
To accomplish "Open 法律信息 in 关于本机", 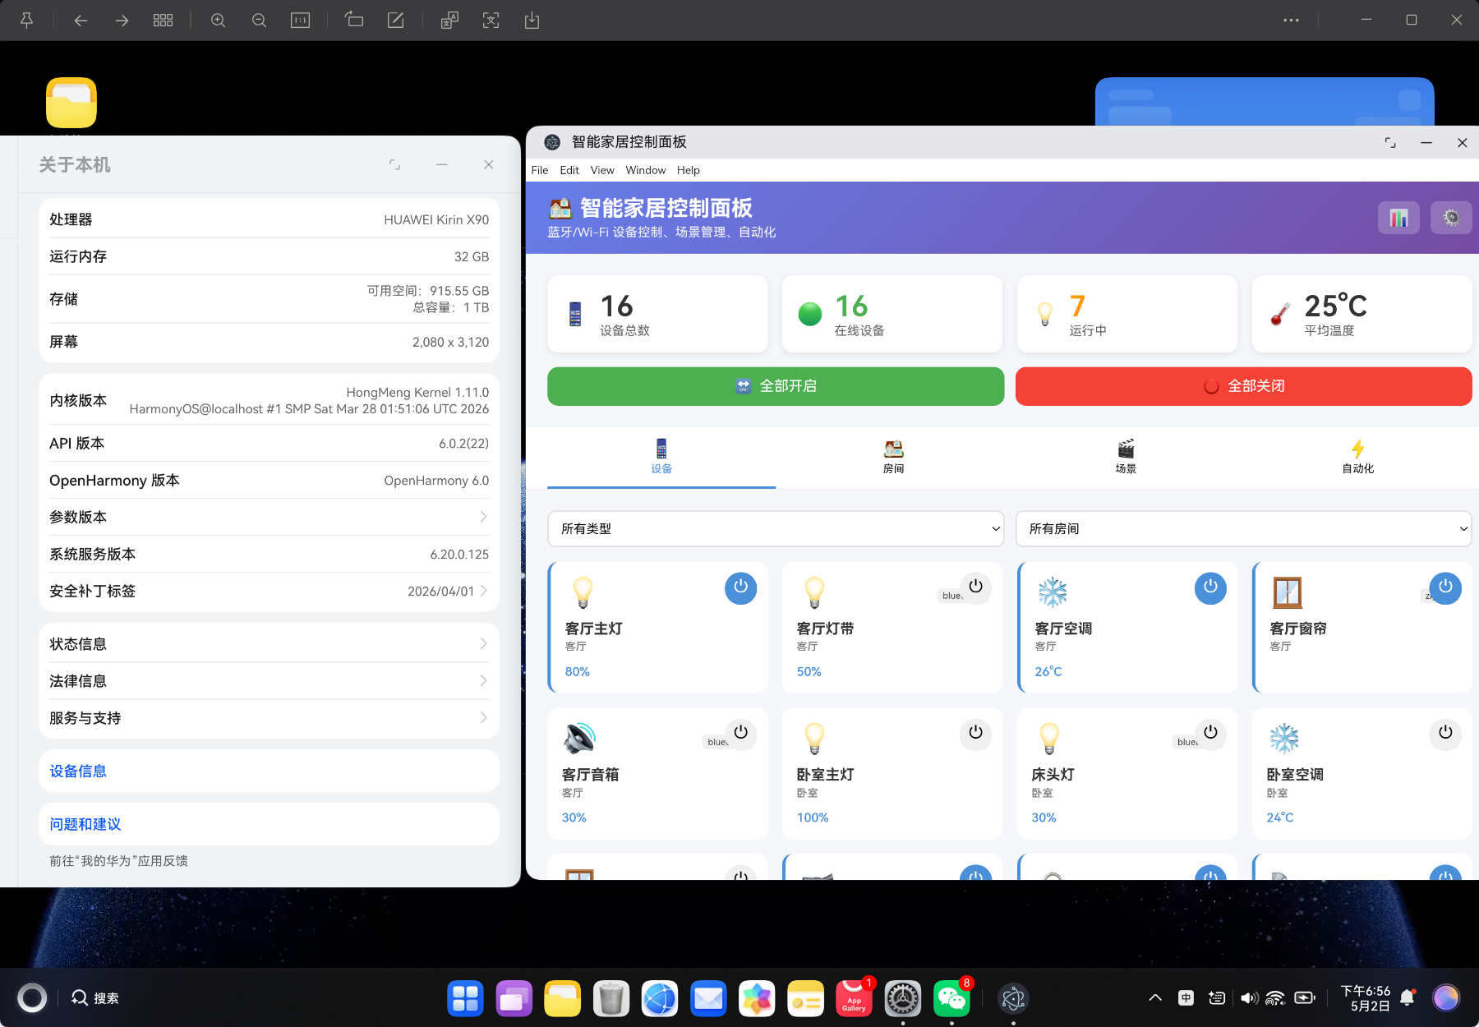I will [269, 681].
